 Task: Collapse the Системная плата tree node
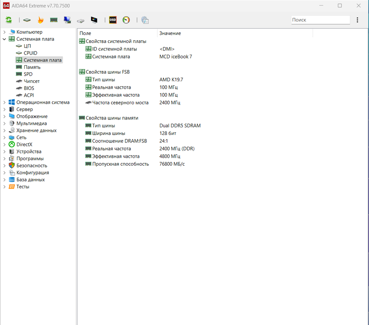click(4, 39)
